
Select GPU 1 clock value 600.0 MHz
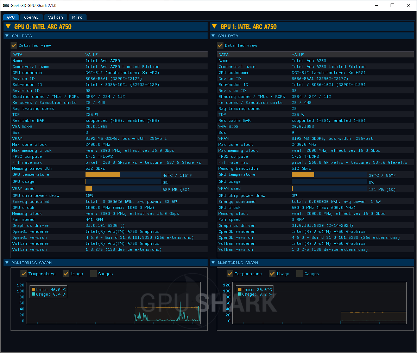(x=323, y=208)
